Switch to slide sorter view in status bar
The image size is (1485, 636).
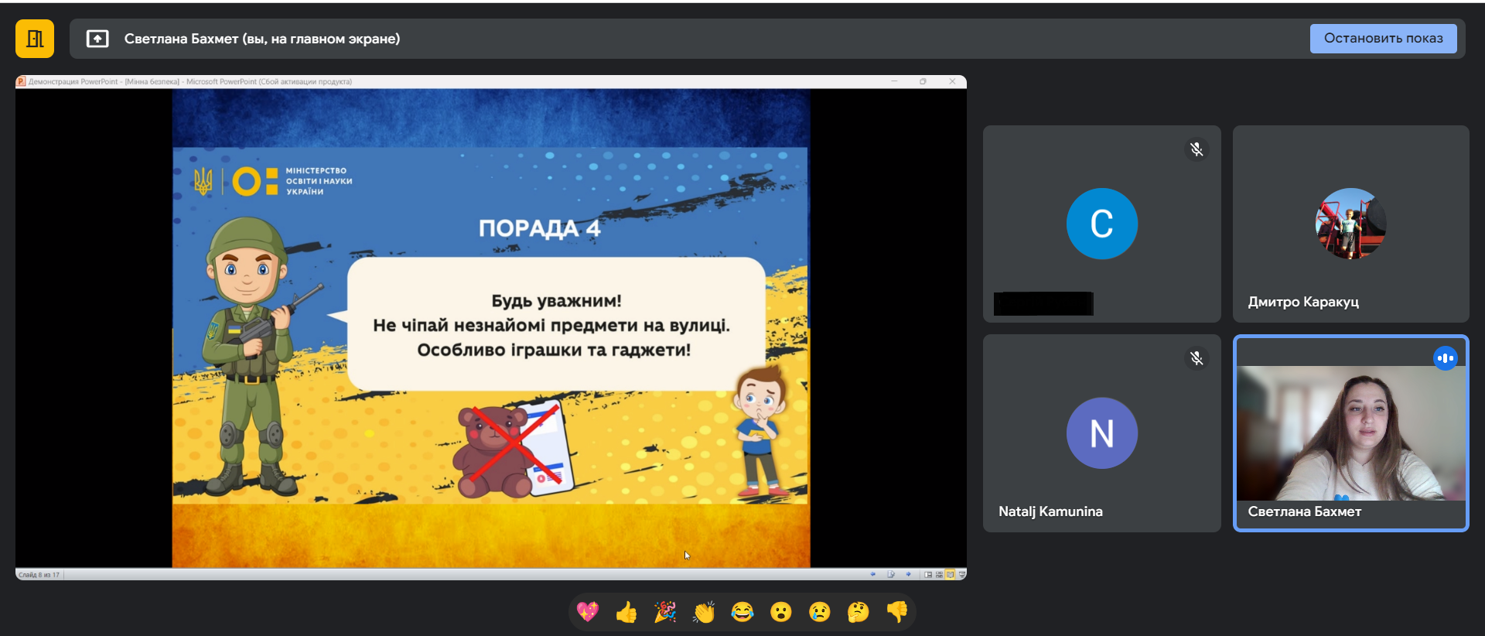click(x=939, y=574)
